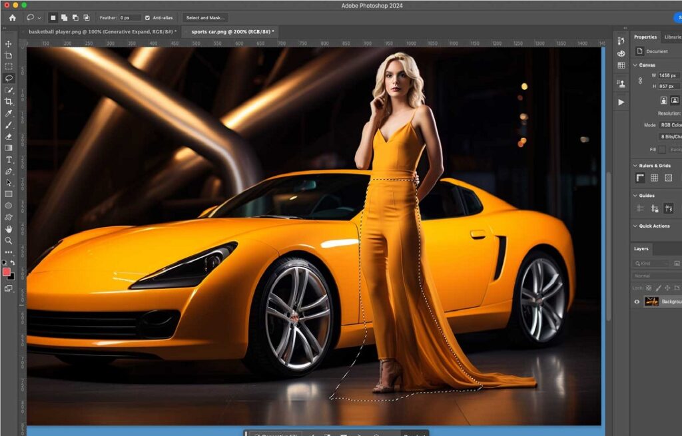The image size is (682, 436).
Task: Click the red foreground color swatch
Action: [x=7, y=272]
